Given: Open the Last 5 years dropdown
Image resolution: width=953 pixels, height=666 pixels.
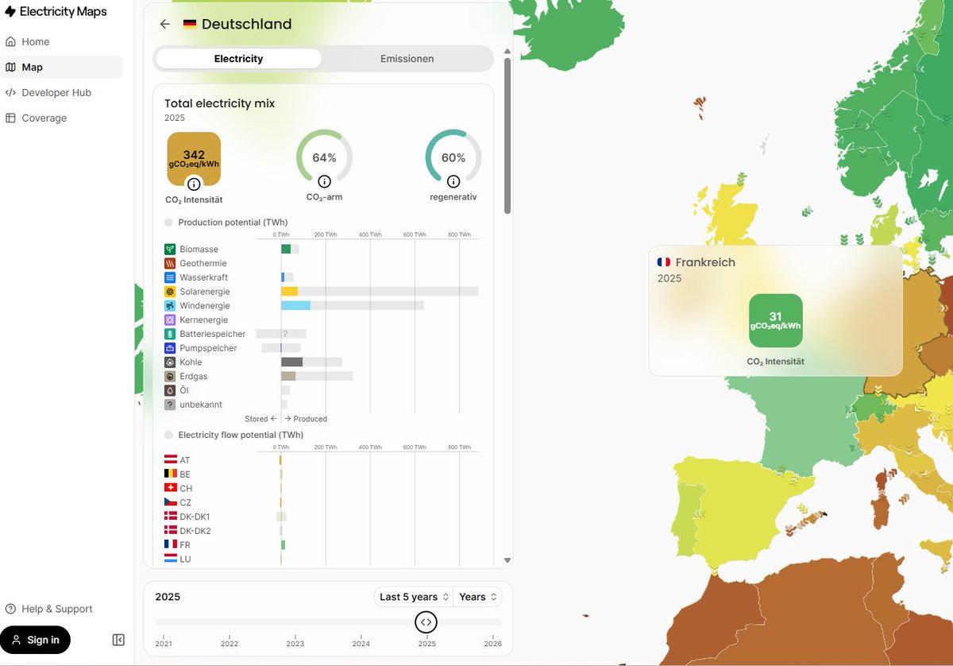Looking at the screenshot, I should (x=414, y=597).
